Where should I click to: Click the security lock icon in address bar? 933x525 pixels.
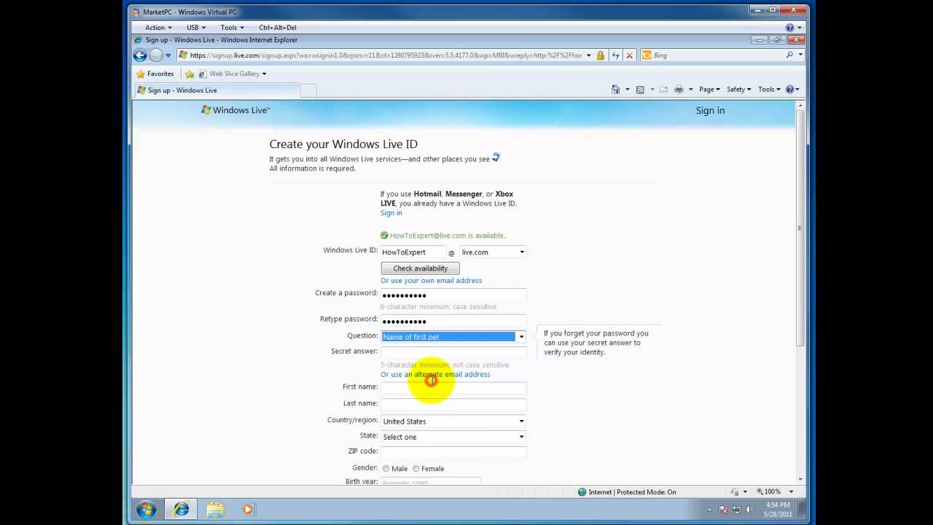click(x=601, y=55)
